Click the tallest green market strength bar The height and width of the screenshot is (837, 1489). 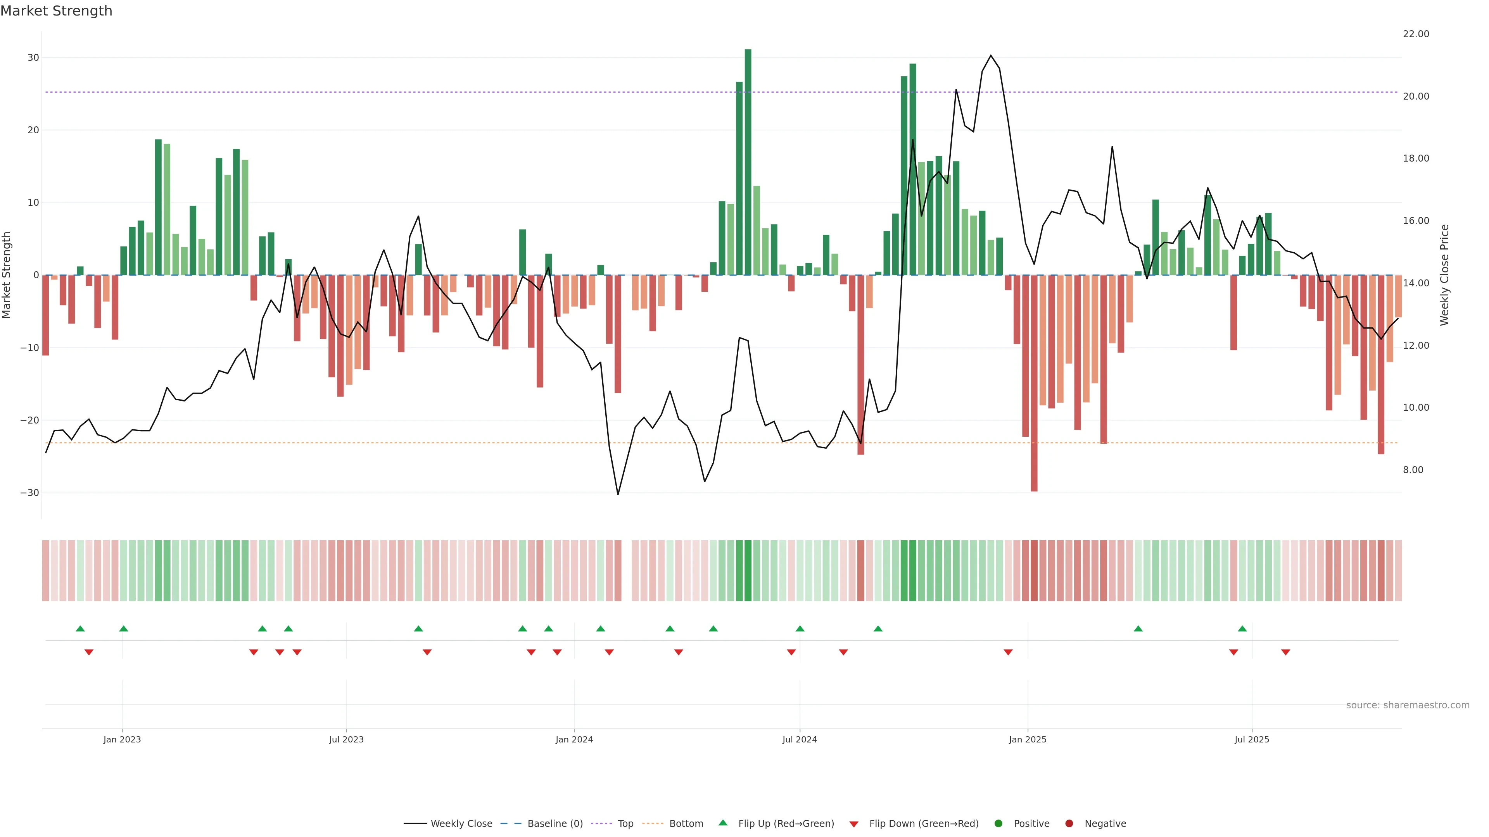pyautogui.click(x=748, y=162)
